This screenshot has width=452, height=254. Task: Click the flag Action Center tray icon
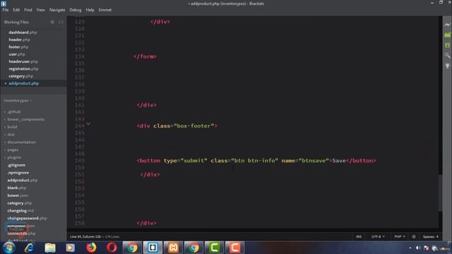[427, 248]
